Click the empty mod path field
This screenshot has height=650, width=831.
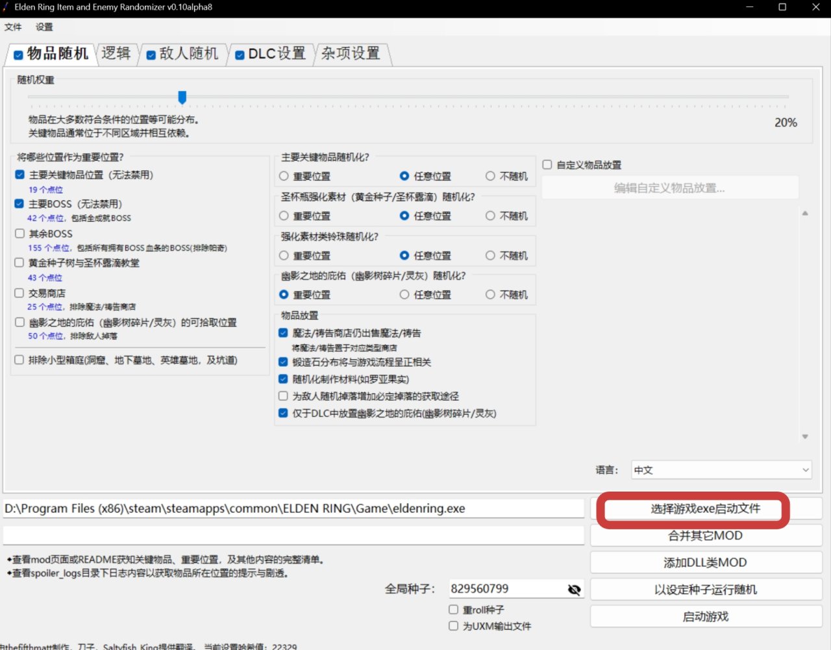293,536
